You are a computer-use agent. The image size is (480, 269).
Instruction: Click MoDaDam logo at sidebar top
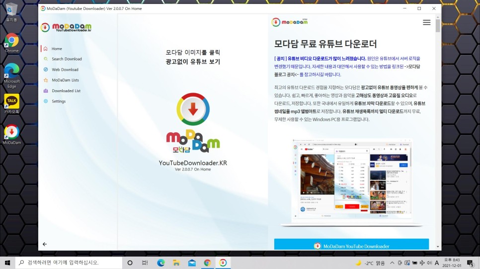66,27
